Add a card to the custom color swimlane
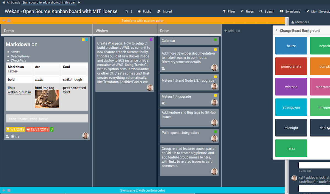330x194 pixels. (4, 20)
